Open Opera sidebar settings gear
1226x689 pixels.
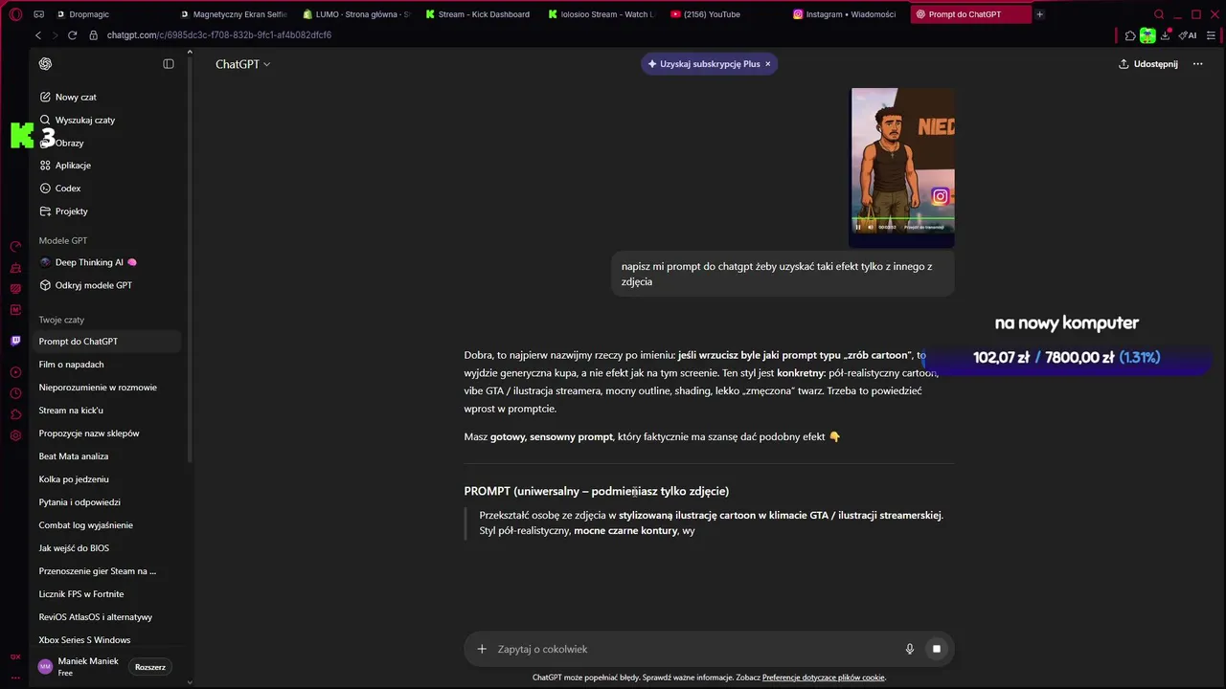pos(15,435)
